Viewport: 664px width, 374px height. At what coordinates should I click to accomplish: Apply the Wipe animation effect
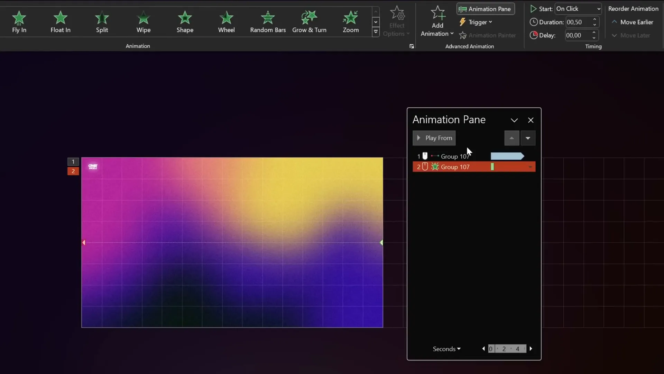point(144,22)
